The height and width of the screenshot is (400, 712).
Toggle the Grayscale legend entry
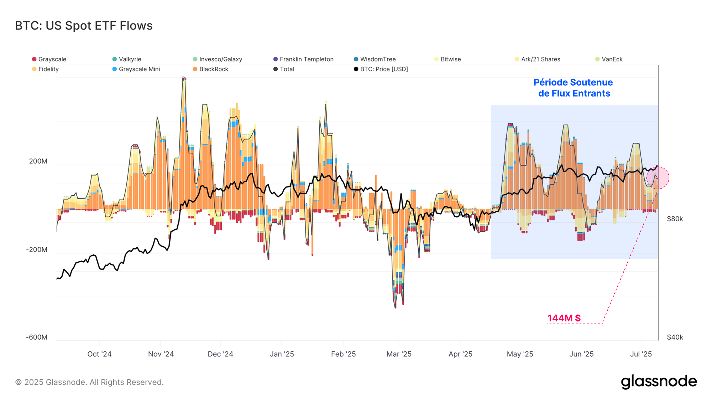pyautogui.click(x=49, y=59)
